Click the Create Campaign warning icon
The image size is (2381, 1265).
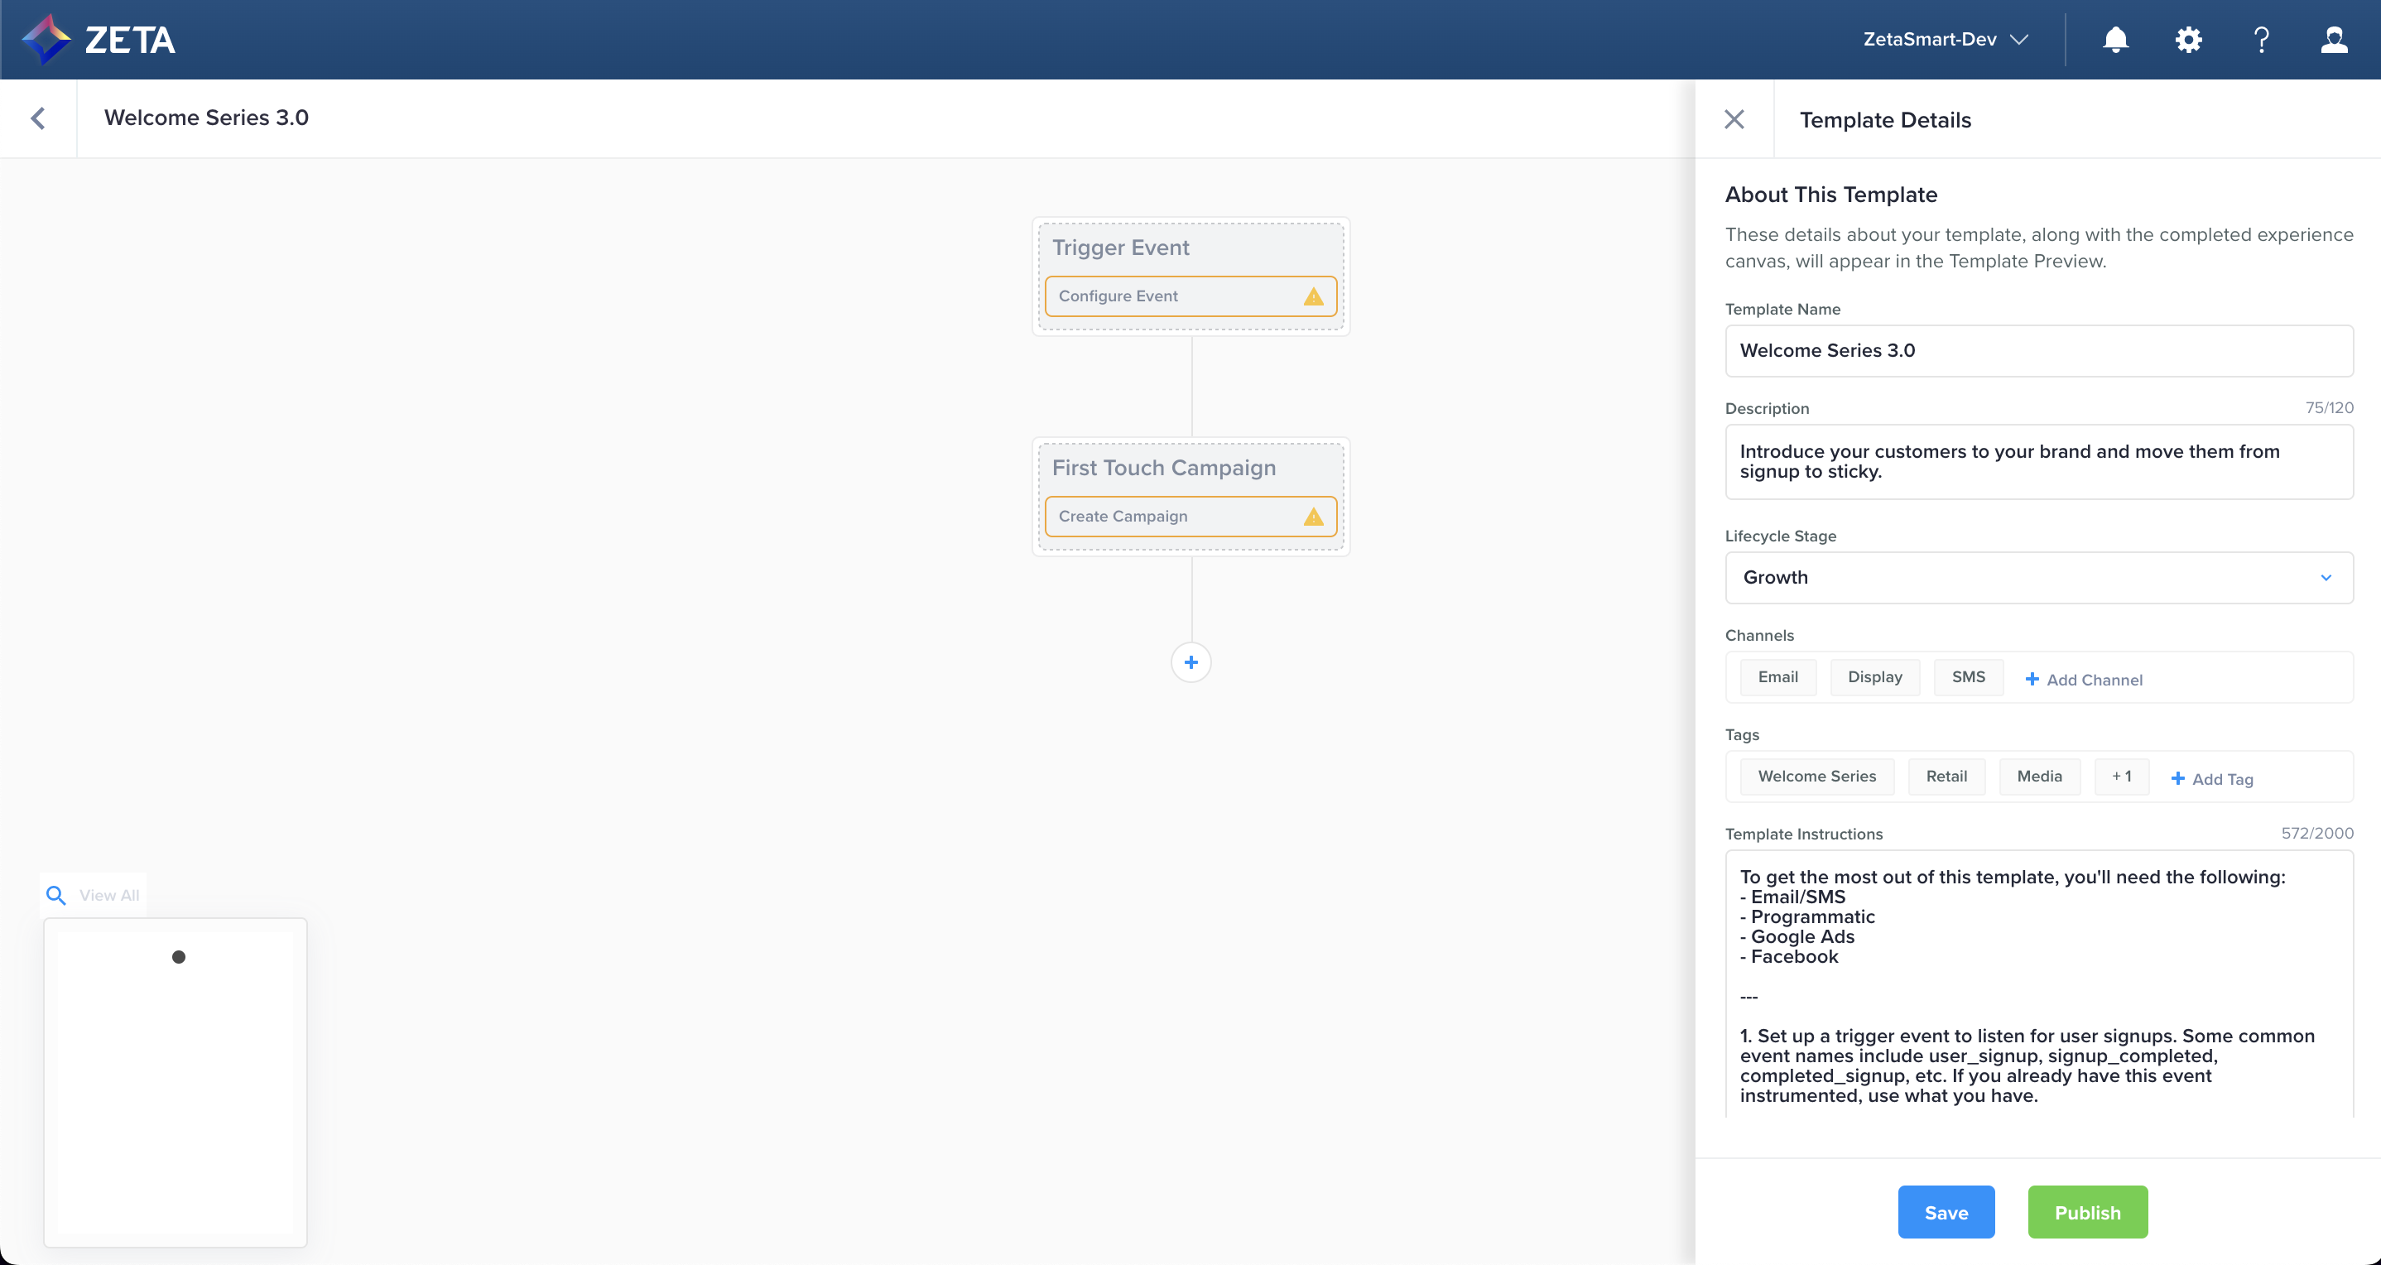coord(1312,517)
